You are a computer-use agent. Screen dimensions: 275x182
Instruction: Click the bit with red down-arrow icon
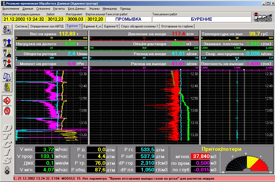[x=6, y=63]
